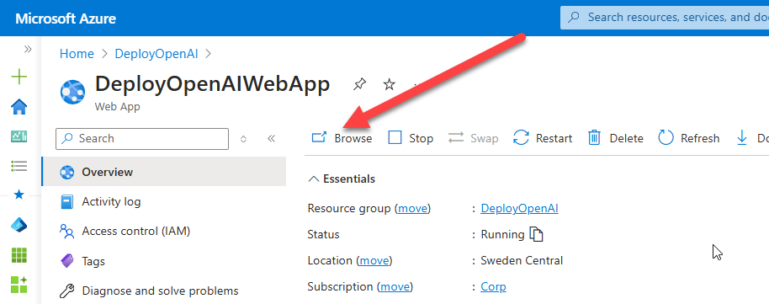Viewport: 769px width, 304px height.
Task: Toggle expand/collapse arrows beside menu search
Action: coord(243,139)
